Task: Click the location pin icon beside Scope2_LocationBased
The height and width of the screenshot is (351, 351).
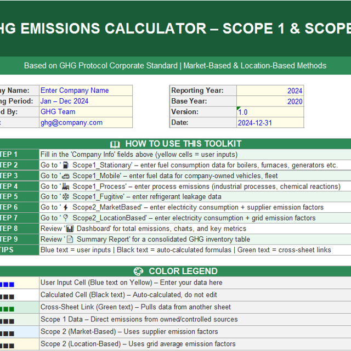Action: [x=66, y=218]
